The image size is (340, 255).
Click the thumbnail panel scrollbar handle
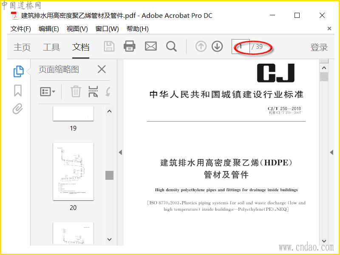click(x=110, y=175)
